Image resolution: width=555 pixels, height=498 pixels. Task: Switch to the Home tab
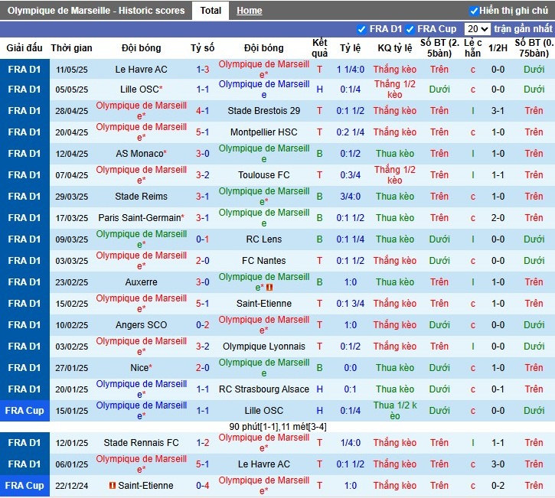pyautogui.click(x=250, y=11)
